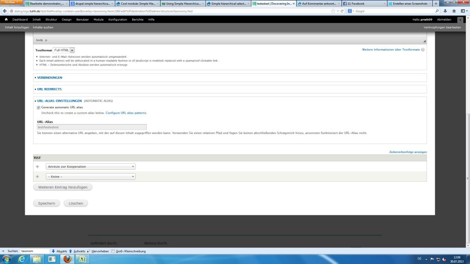Open the Textformat Full HTML dropdown
The width and height of the screenshot is (470, 264).
coord(64,50)
